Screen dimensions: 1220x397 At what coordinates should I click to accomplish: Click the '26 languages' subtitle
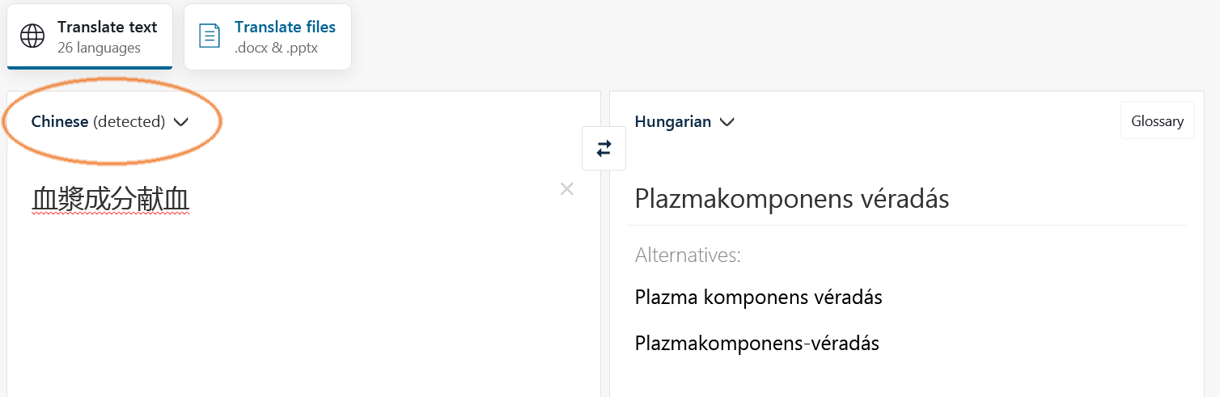pyautogui.click(x=99, y=48)
